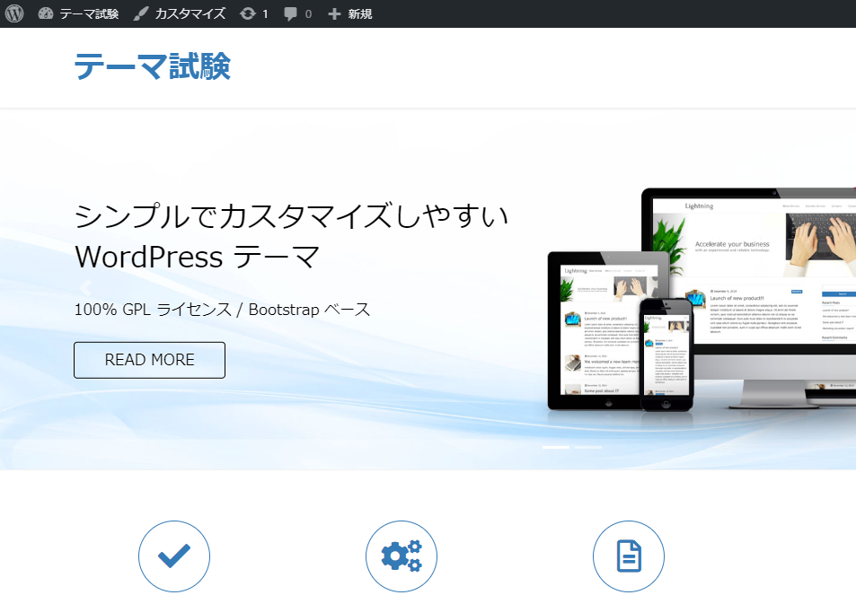Click the WordPress logo in admin bar
This screenshot has height=604, width=856.
(14, 13)
